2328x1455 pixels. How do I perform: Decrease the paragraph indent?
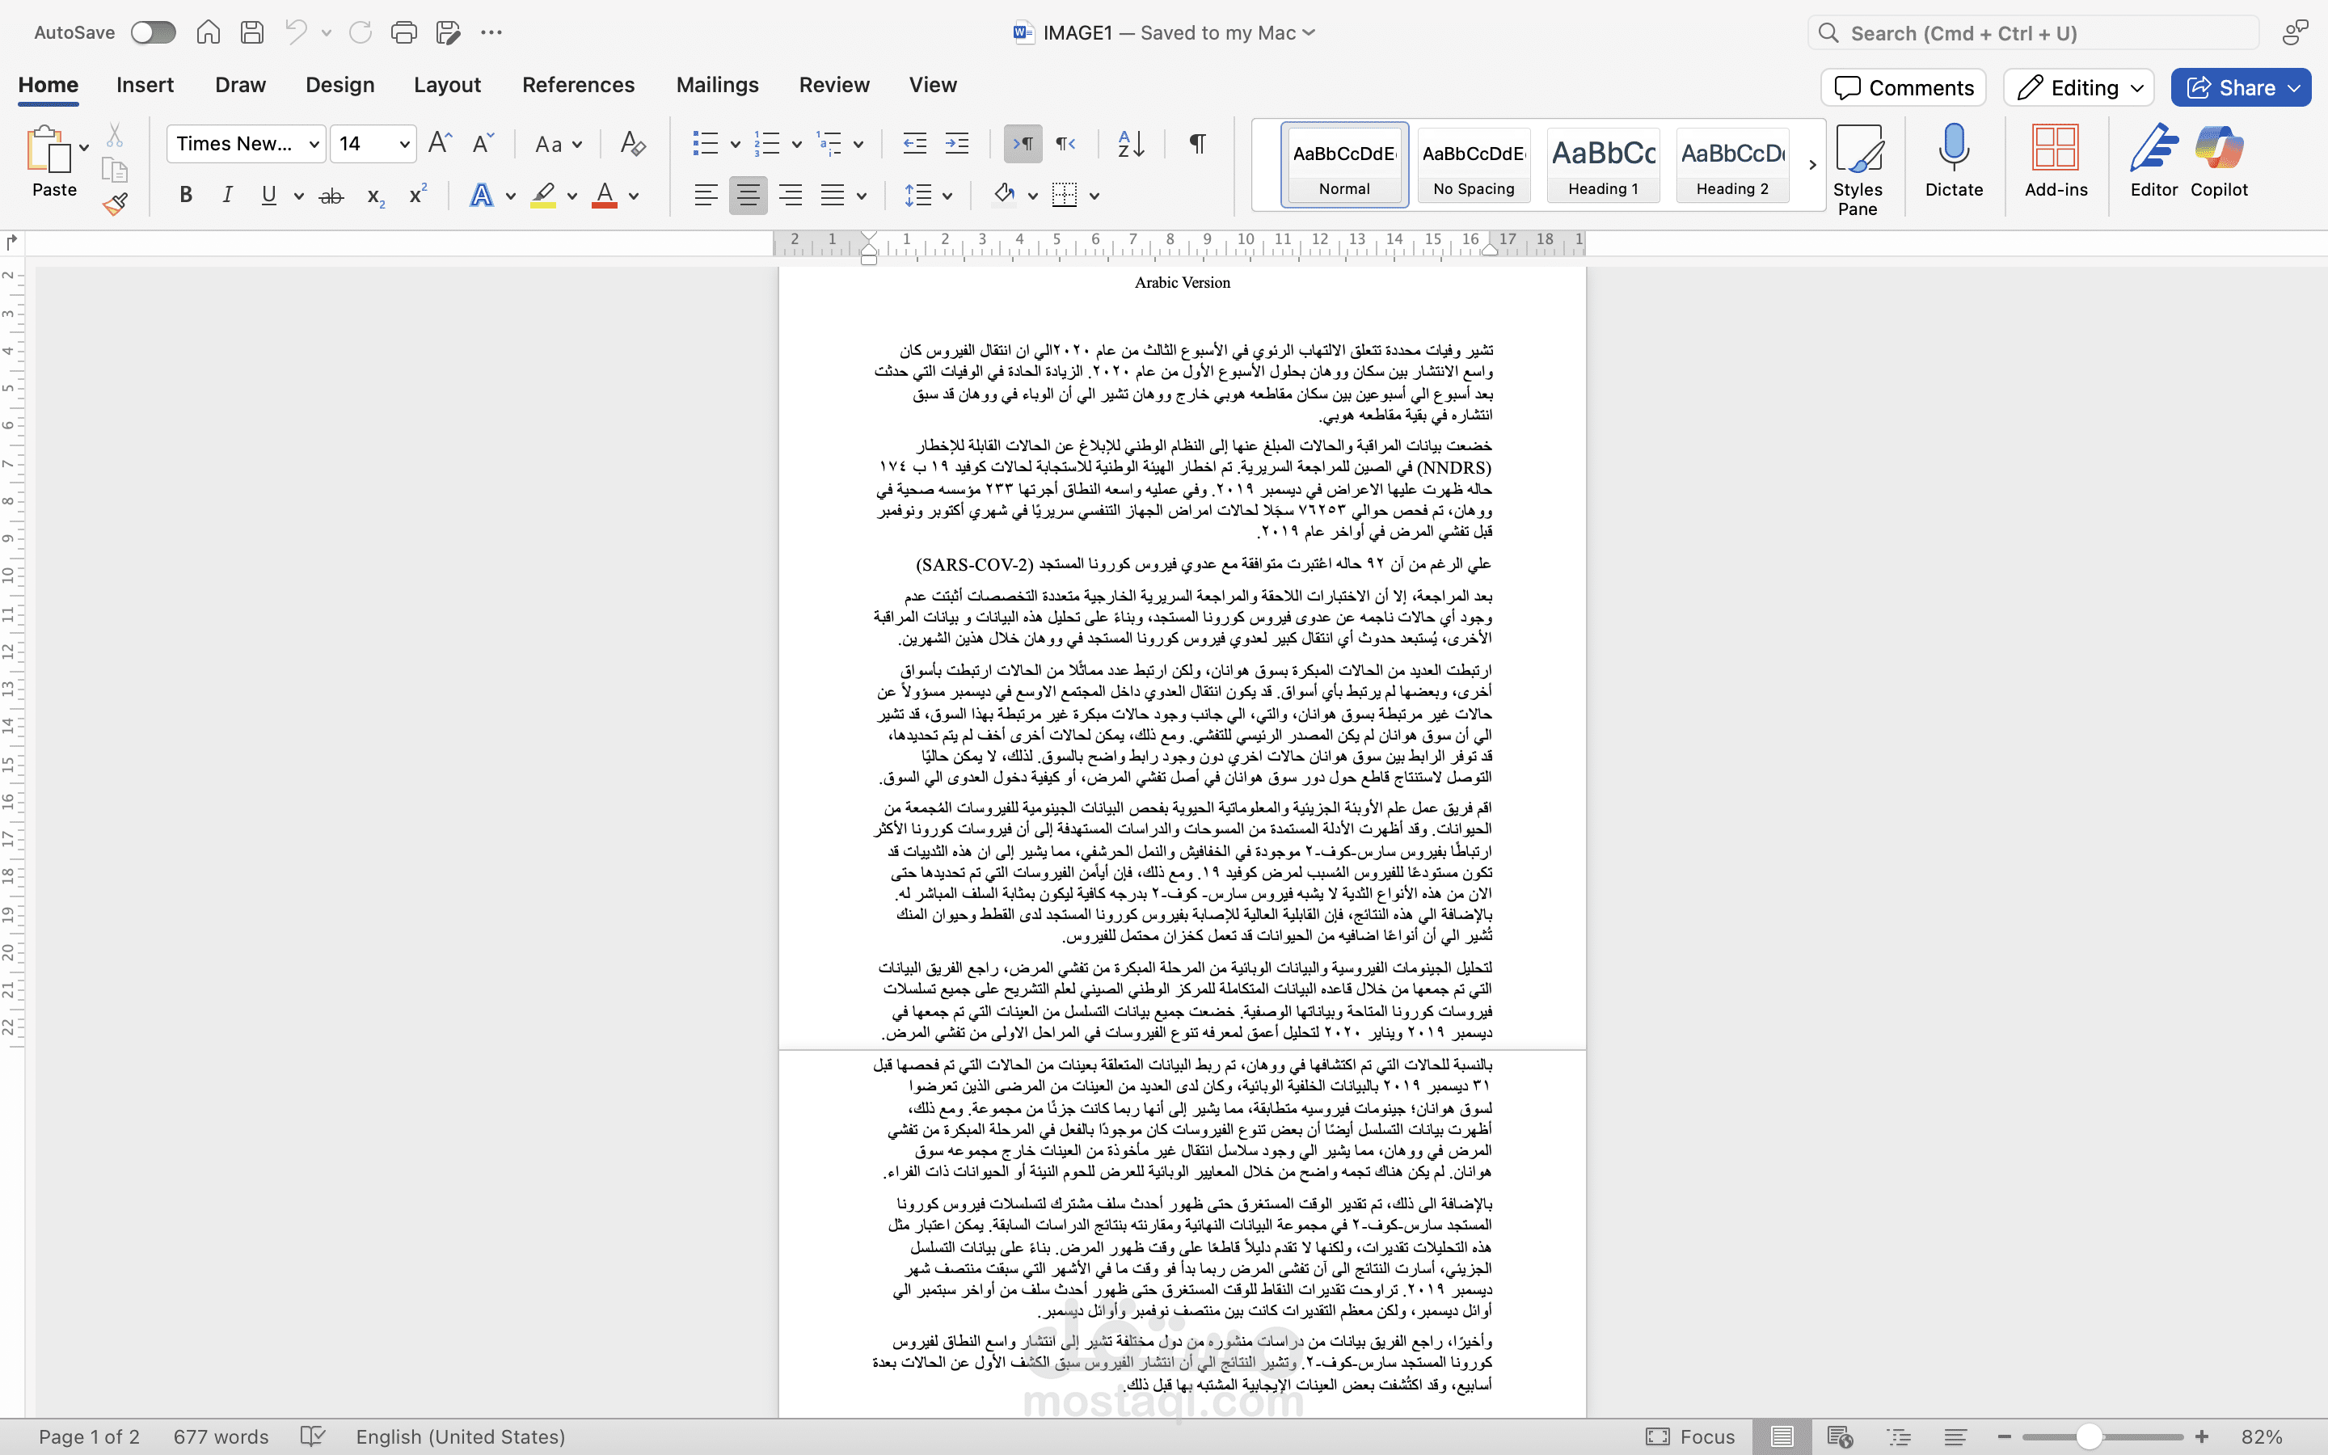[x=914, y=143]
